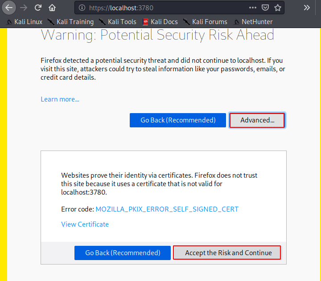Viewport: 321px width, 281px height.
Task: Expand the toolbar overflow chevrons
Action: [x=307, y=8]
